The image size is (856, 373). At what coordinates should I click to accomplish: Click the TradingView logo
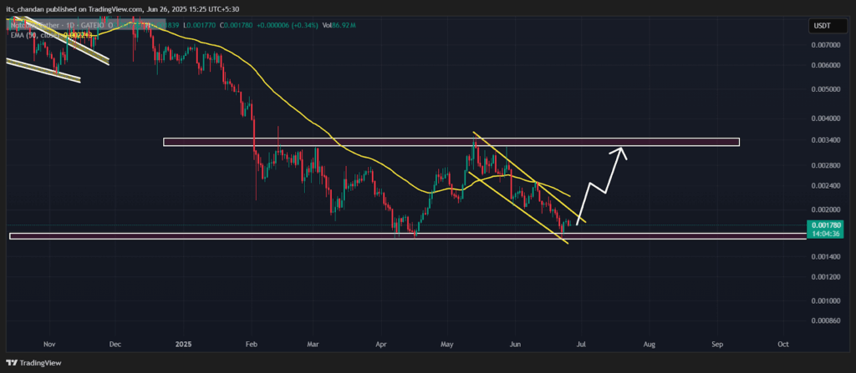pyautogui.click(x=33, y=363)
